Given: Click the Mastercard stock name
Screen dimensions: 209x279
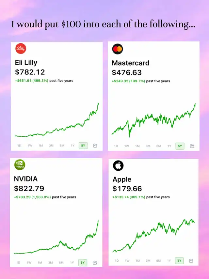Looking at the screenshot, I should (x=130, y=63).
